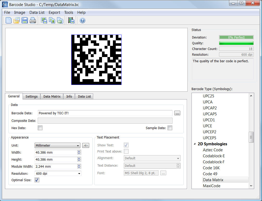
Task: Toggle the Show Text checkbox
Action: click(x=126, y=145)
